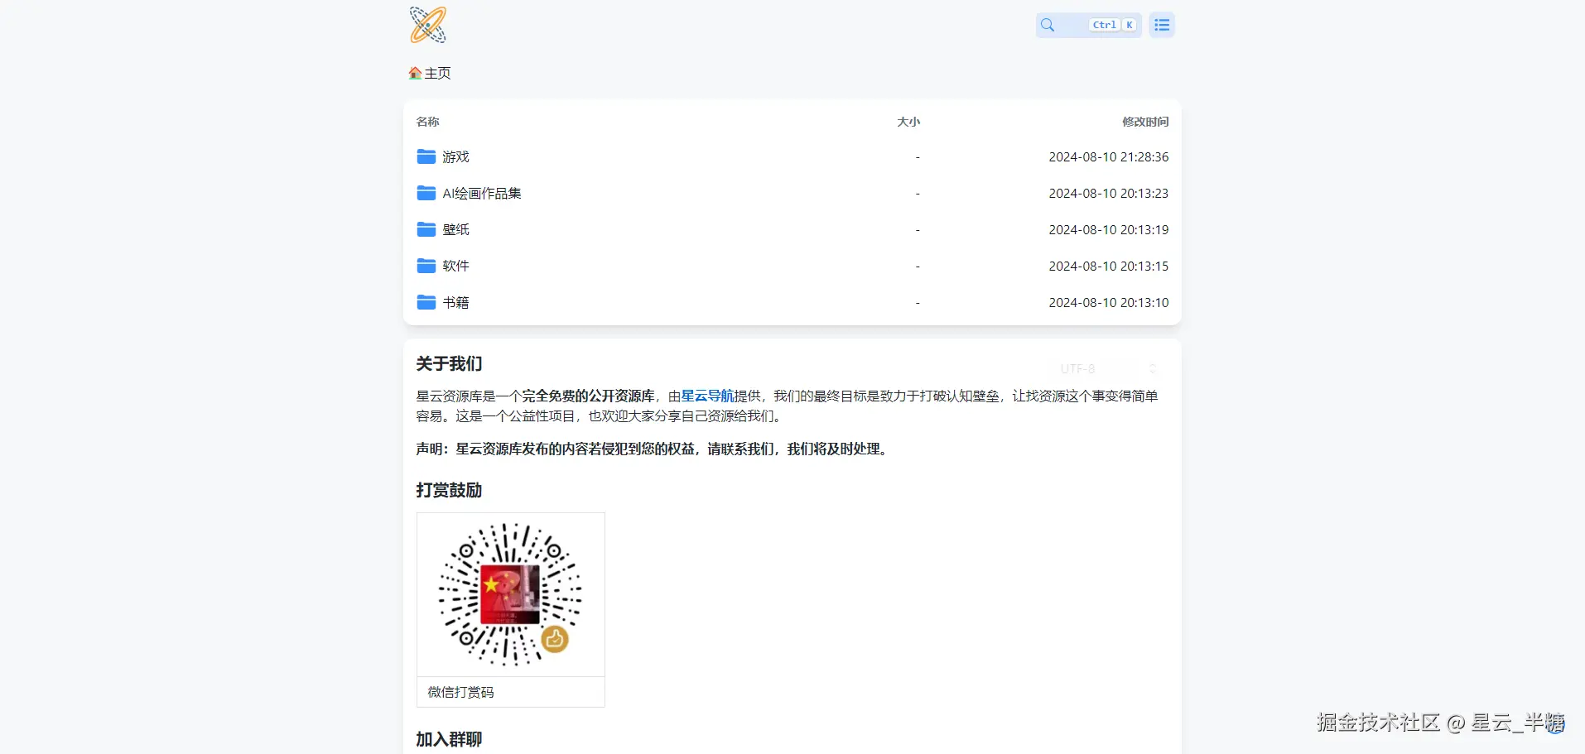Sort files by 名称 column header

[427, 122]
